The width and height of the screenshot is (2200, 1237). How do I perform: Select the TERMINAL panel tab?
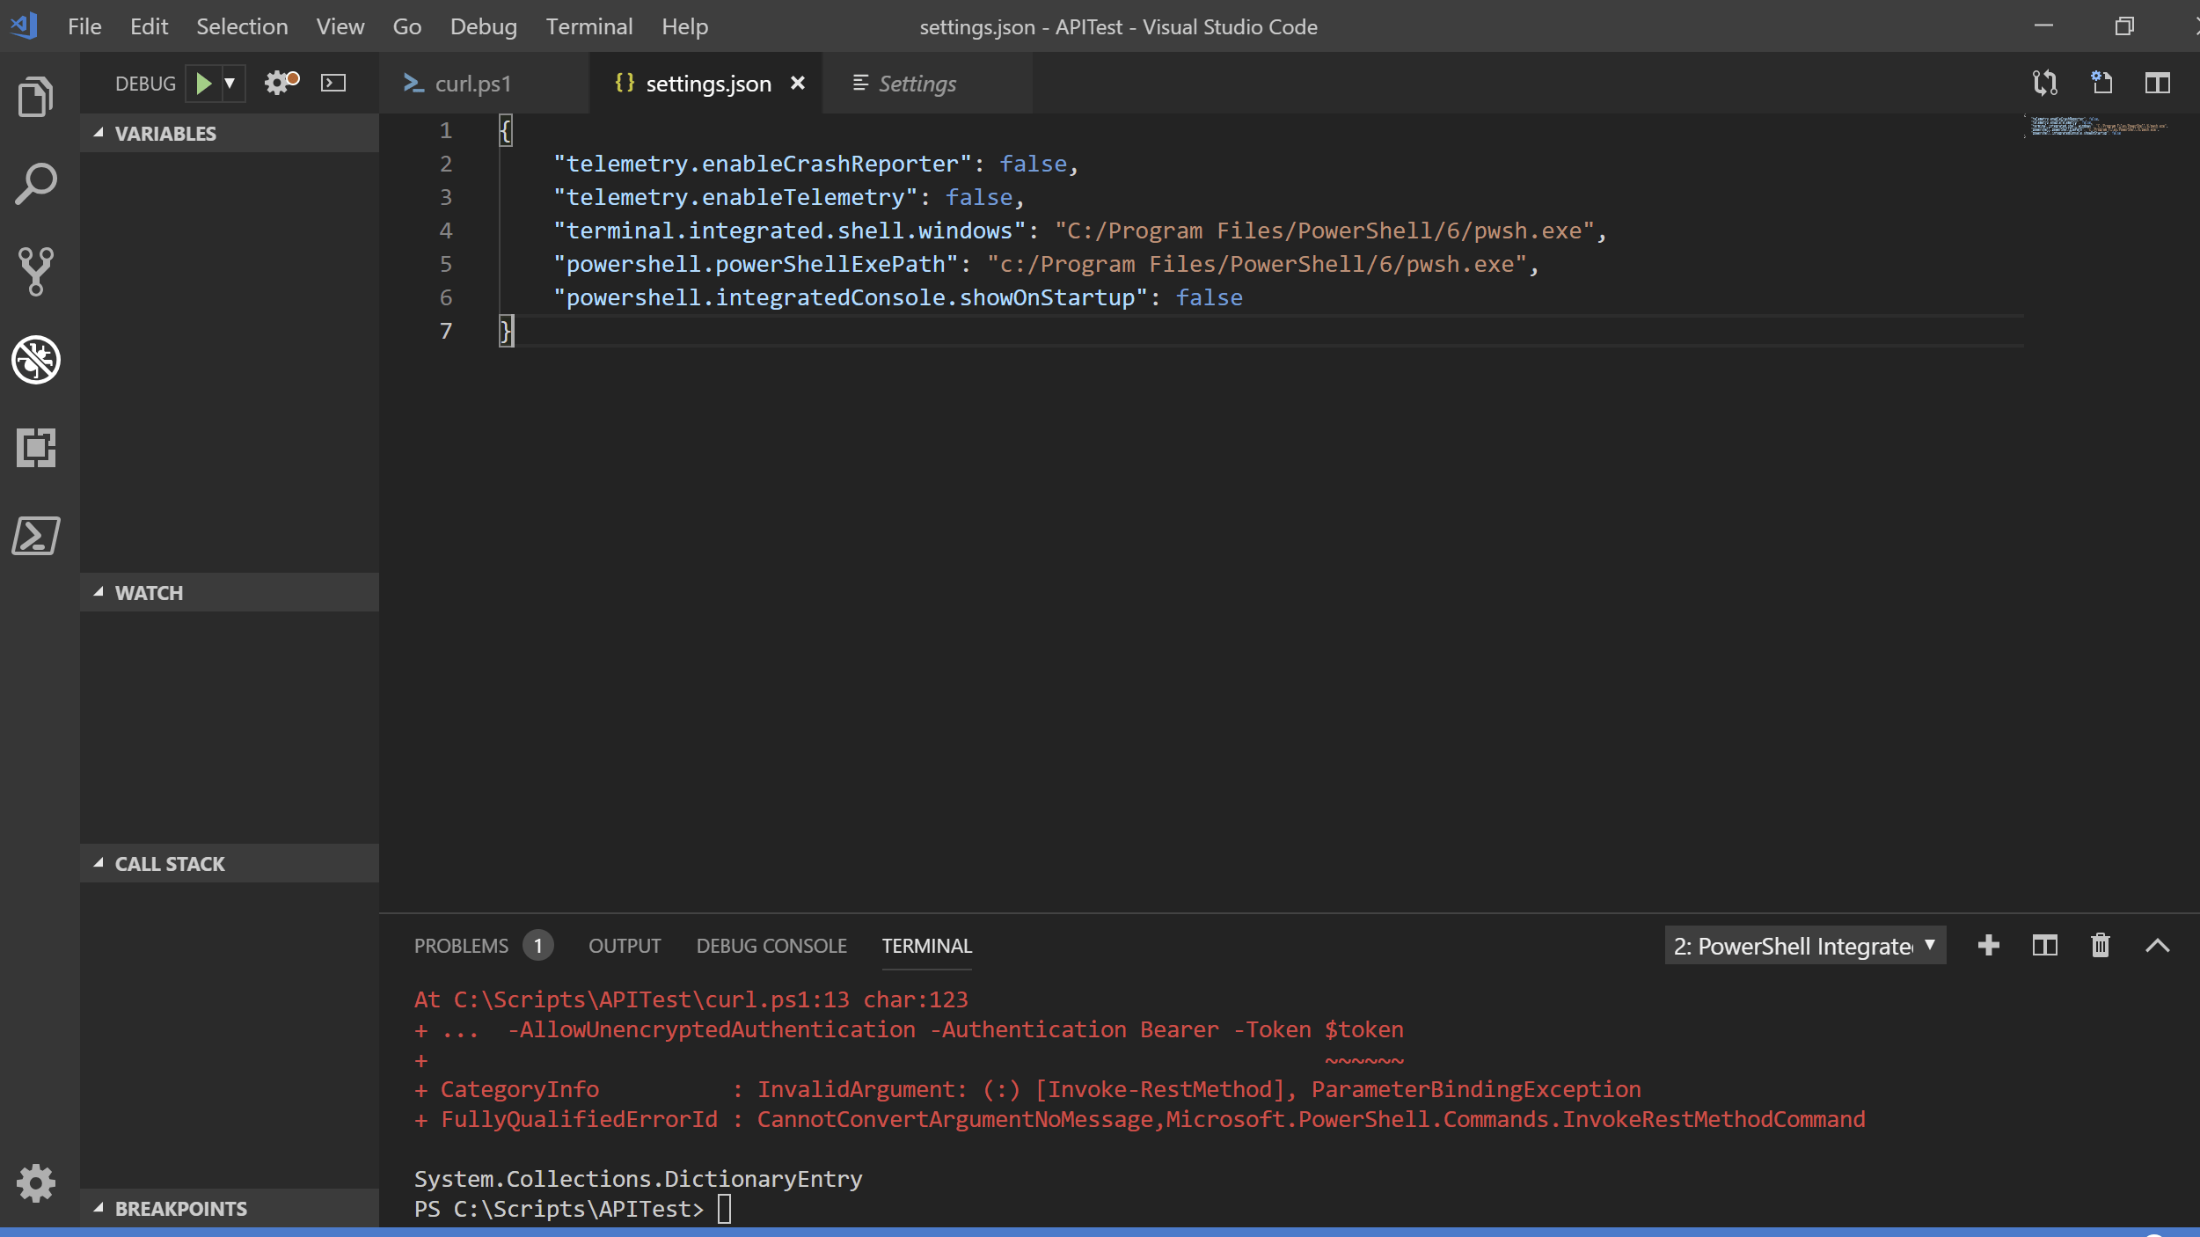pos(927,946)
